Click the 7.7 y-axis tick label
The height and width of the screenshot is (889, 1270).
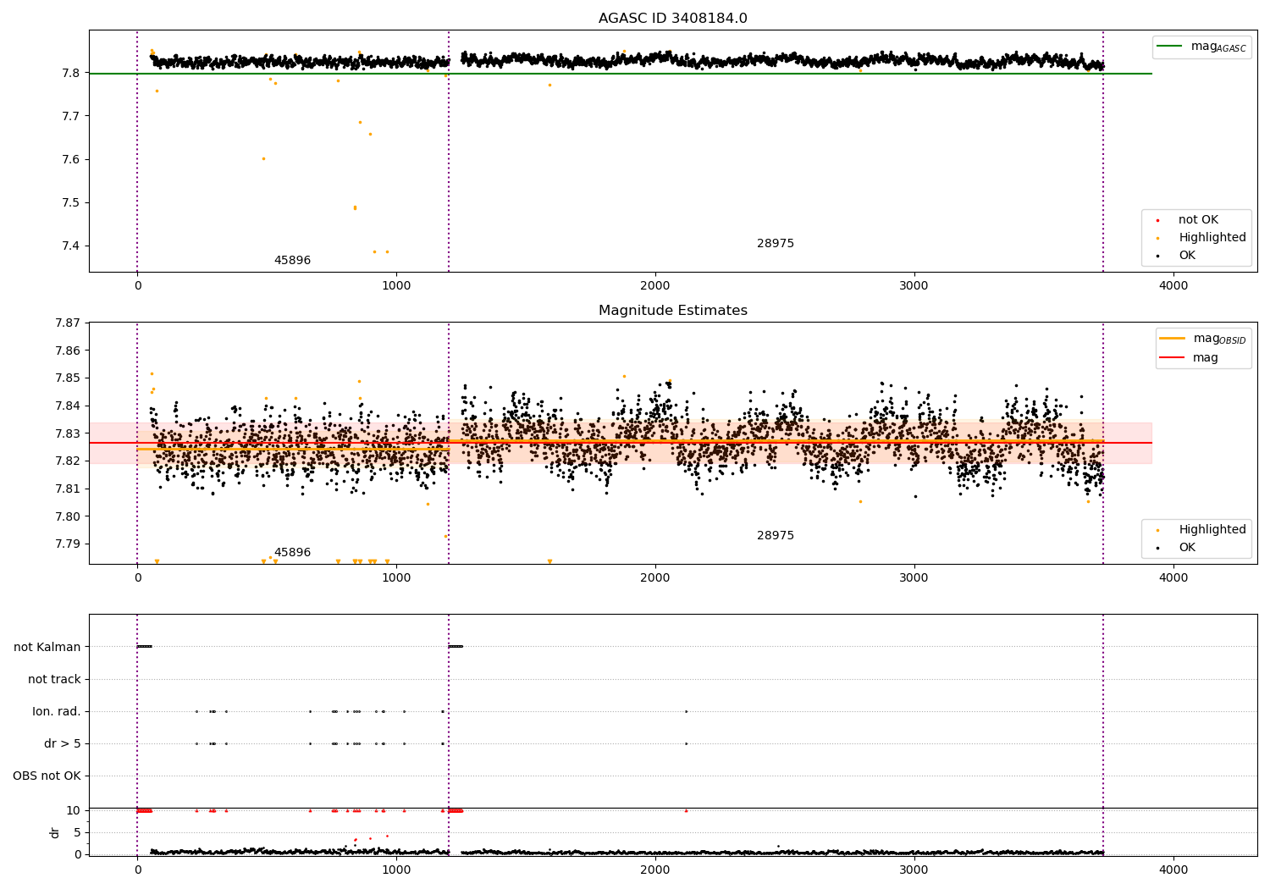[x=71, y=116]
